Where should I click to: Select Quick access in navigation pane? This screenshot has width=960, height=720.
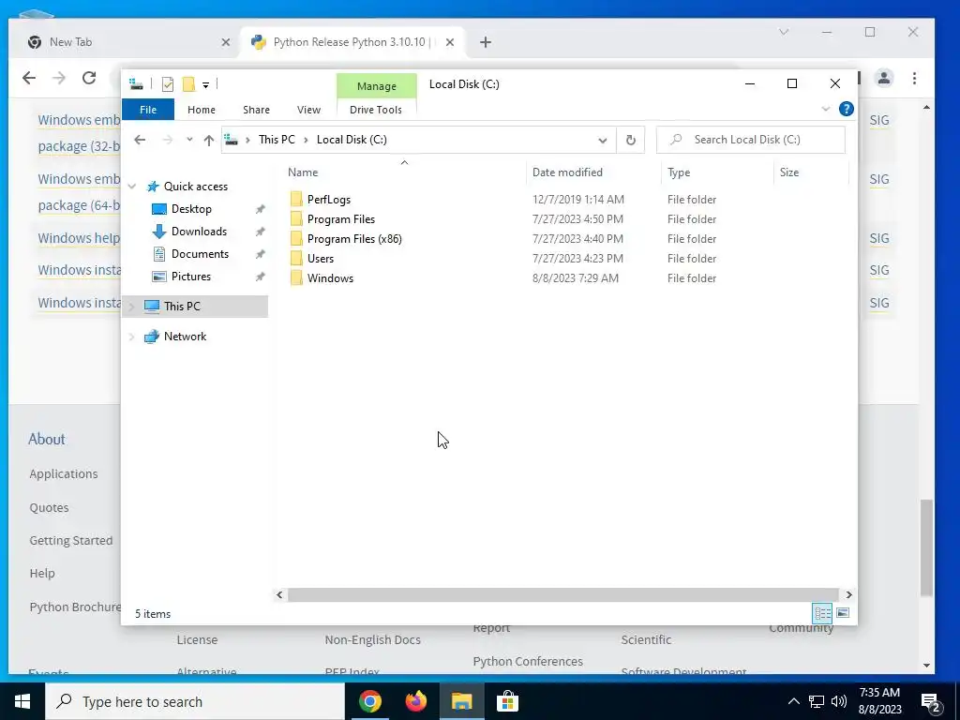pos(195,187)
